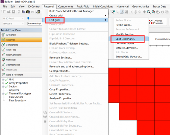The height and width of the screenshot is (135, 170).
Task: Click the Print icon in the toolbar
Action: coord(38,12)
